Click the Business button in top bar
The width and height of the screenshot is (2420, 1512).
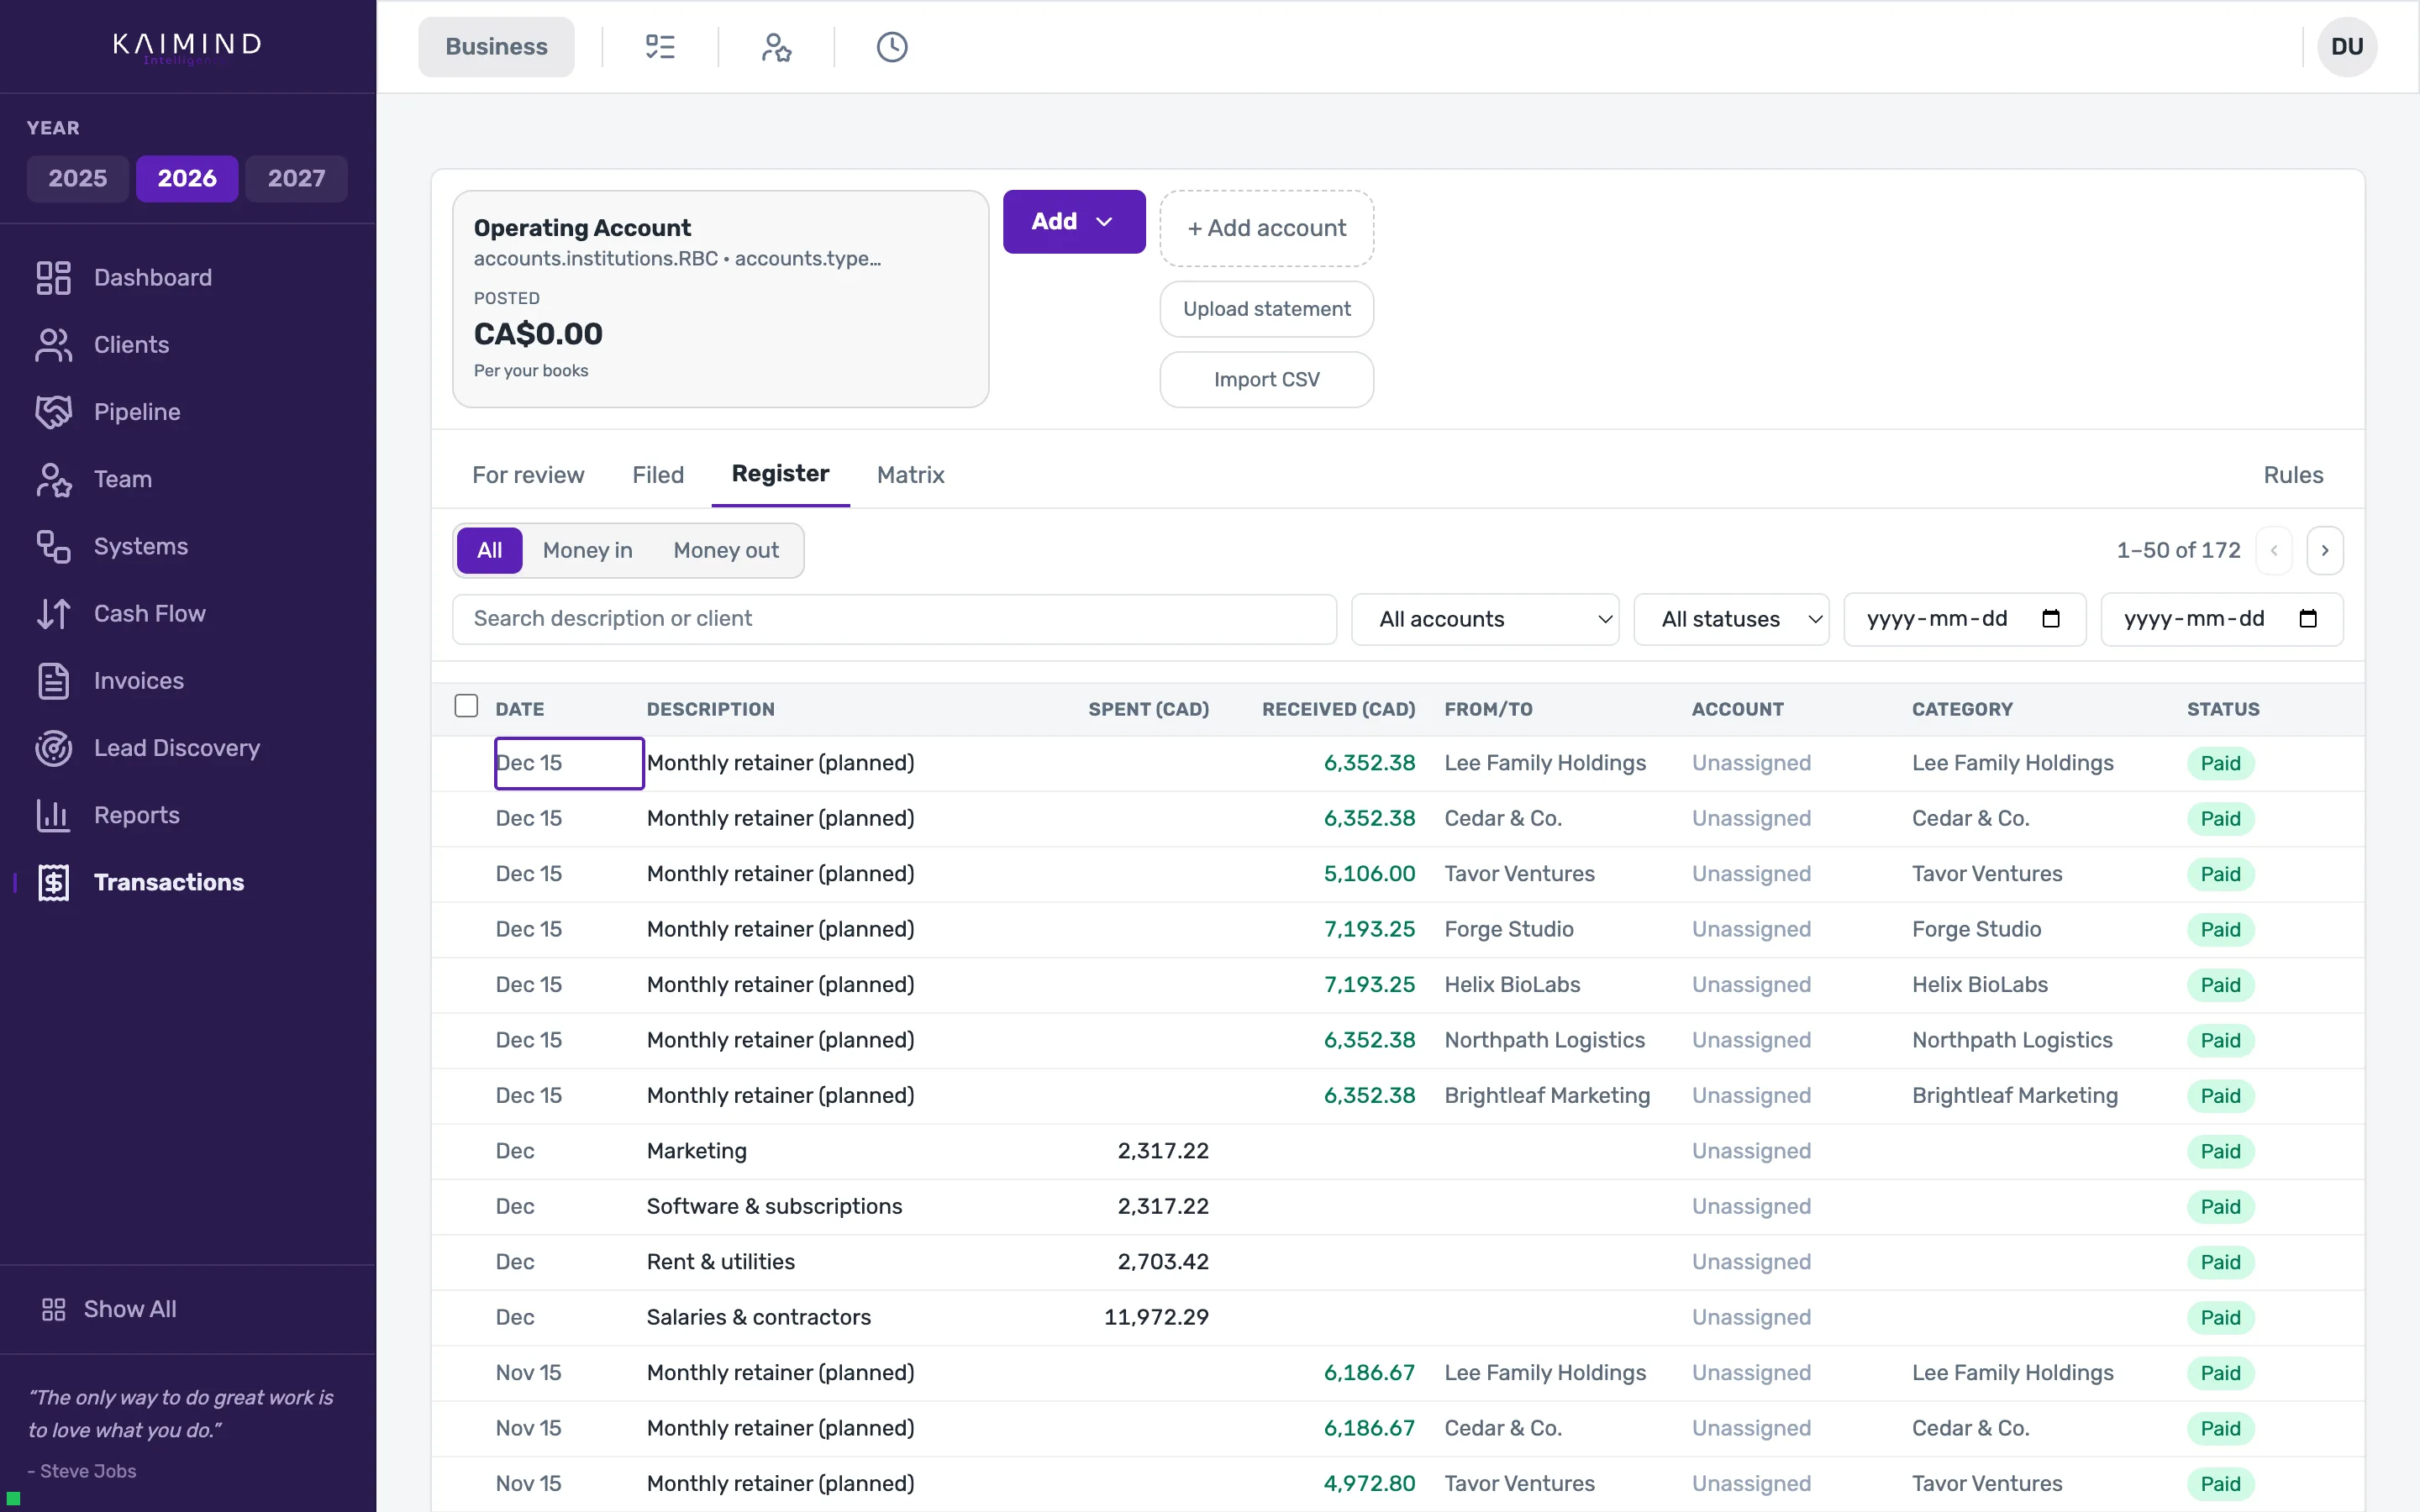pos(496,47)
